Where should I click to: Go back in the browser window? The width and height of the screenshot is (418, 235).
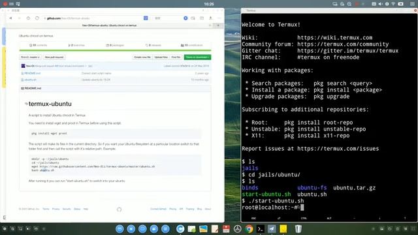(x=10, y=18)
